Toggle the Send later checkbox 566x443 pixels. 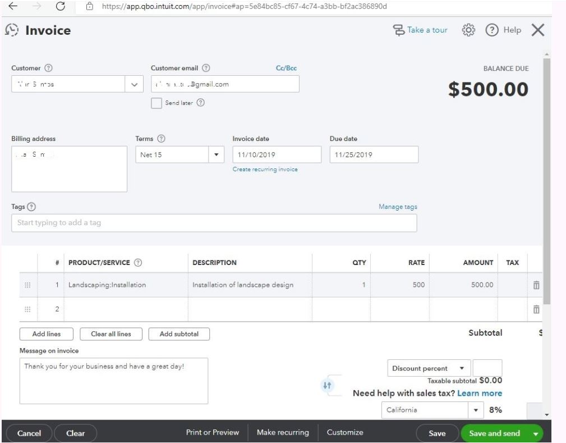coord(157,103)
